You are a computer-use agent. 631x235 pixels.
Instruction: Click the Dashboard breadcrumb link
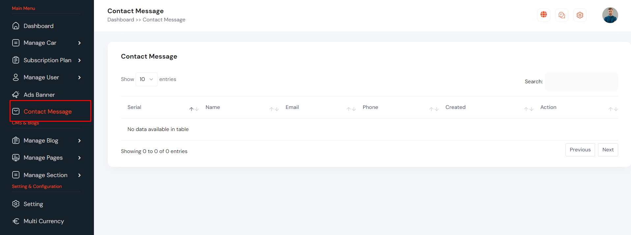tap(121, 20)
